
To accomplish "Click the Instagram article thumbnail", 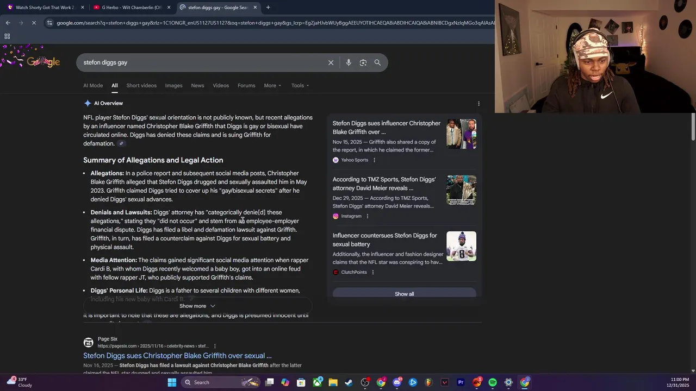I will (x=461, y=190).
